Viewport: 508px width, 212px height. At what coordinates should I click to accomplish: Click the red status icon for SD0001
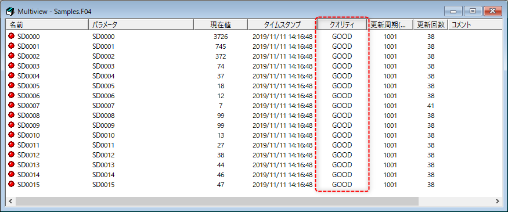pyautogui.click(x=12, y=46)
